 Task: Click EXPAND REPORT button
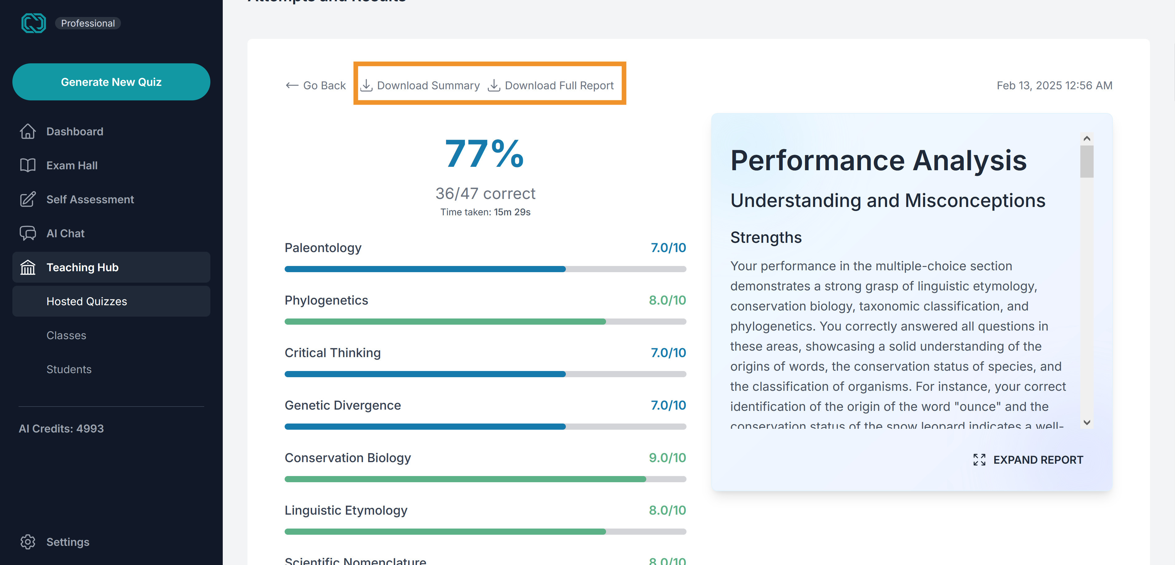(1028, 460)
